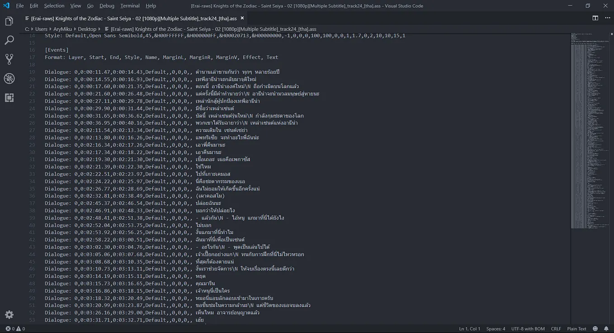This screenshot has height=333, width=614.
Task: Open the AryMiku breadcrumb dropdown
Action: [x=62, y=29]
